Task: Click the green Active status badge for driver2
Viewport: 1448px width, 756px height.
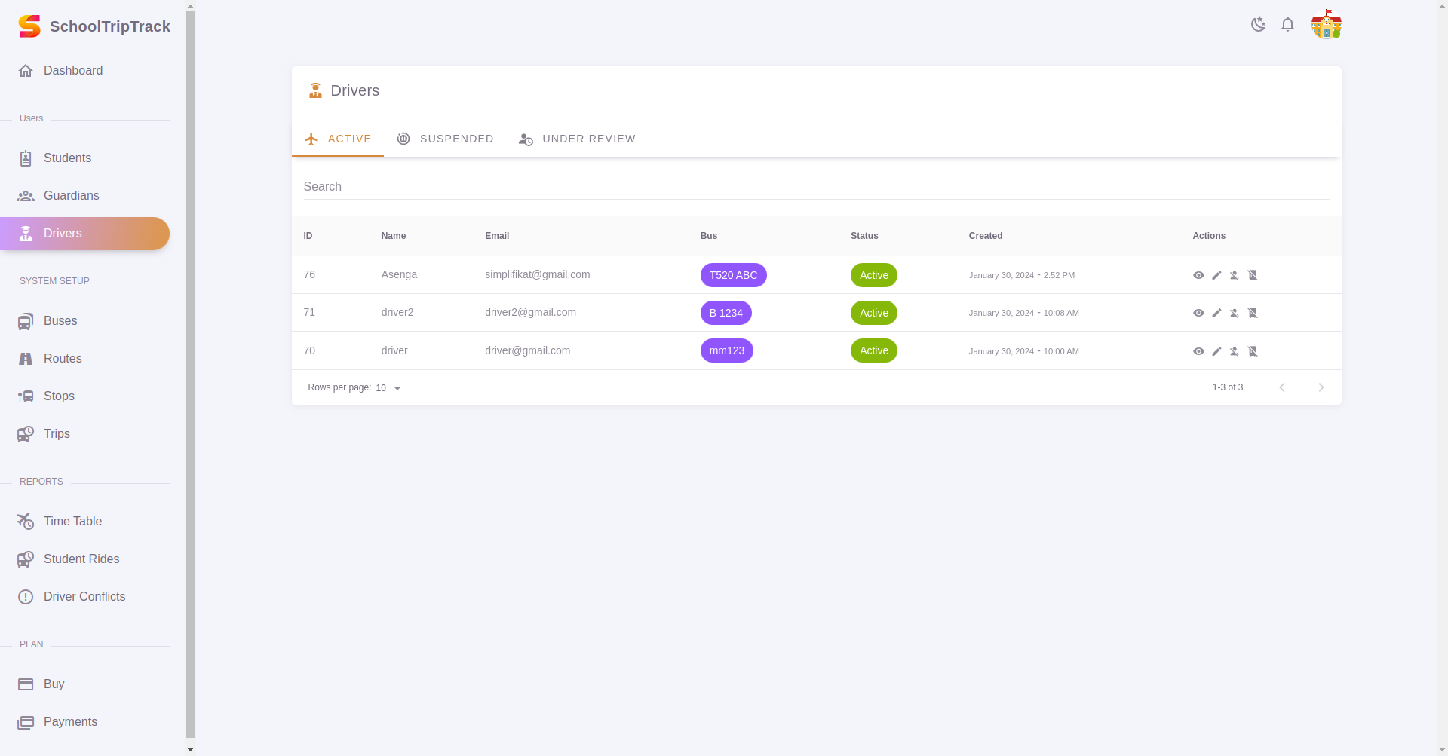Action: (873, 312)
